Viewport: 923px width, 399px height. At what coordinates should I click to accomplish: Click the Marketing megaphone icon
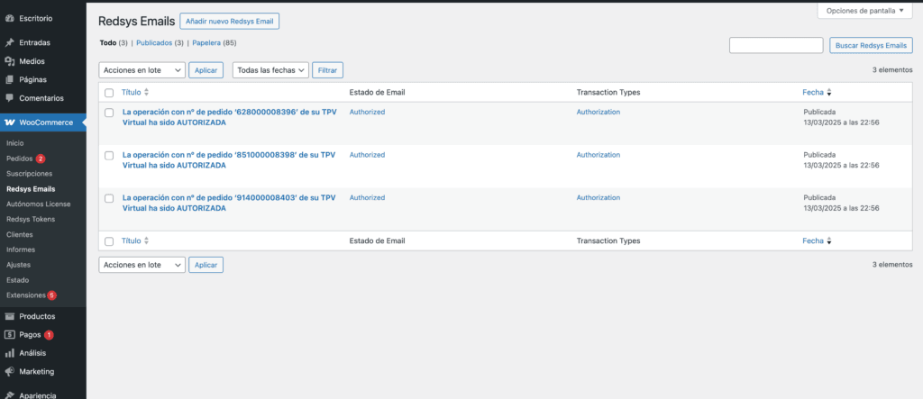coord(9,371)
